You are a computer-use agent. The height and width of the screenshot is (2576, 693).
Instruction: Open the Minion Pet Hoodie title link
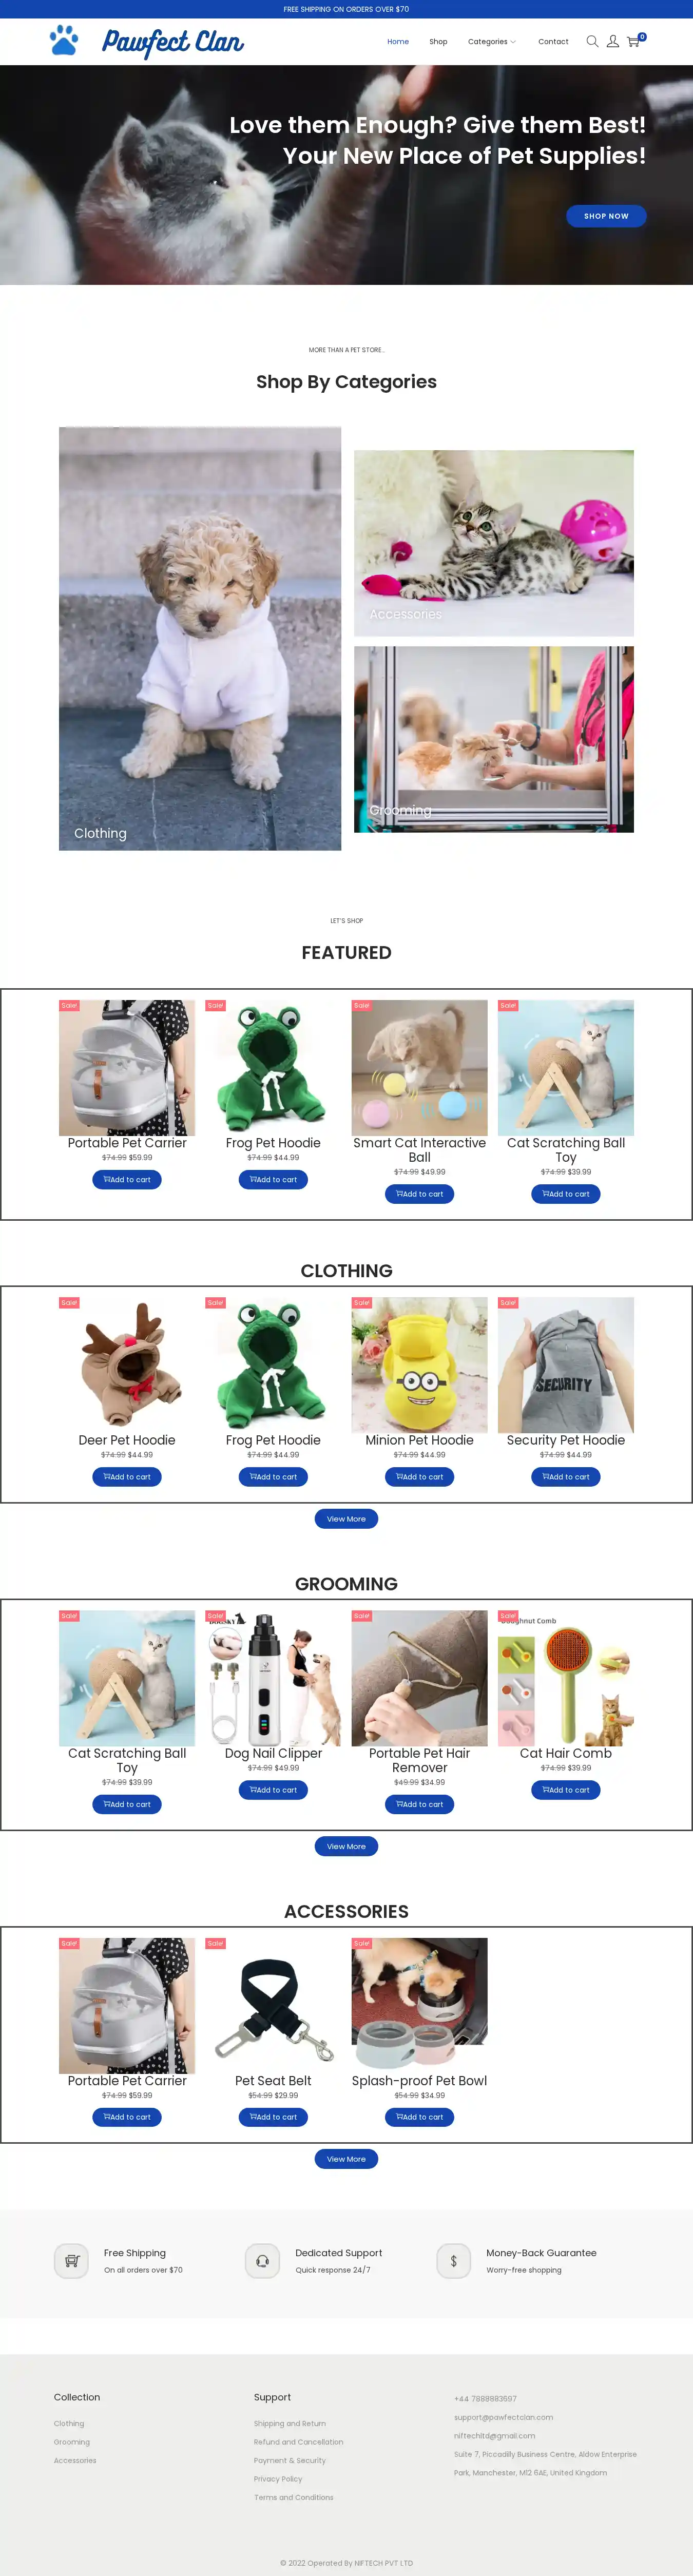[419, 1440]
